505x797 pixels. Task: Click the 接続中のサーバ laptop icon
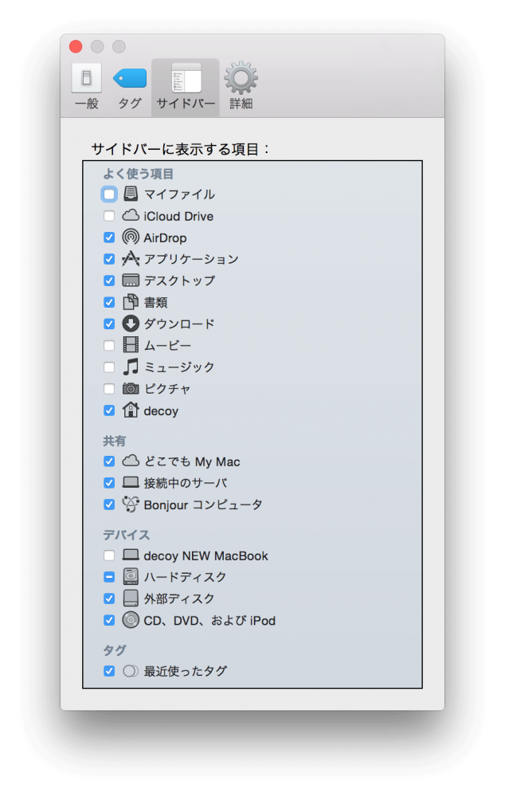[131, 482]
